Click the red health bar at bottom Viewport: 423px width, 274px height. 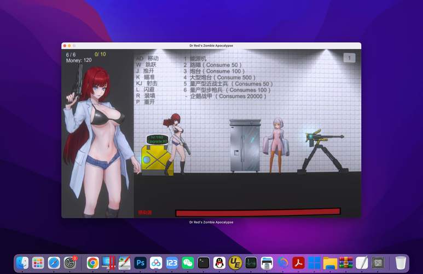(x=257, y=212)
